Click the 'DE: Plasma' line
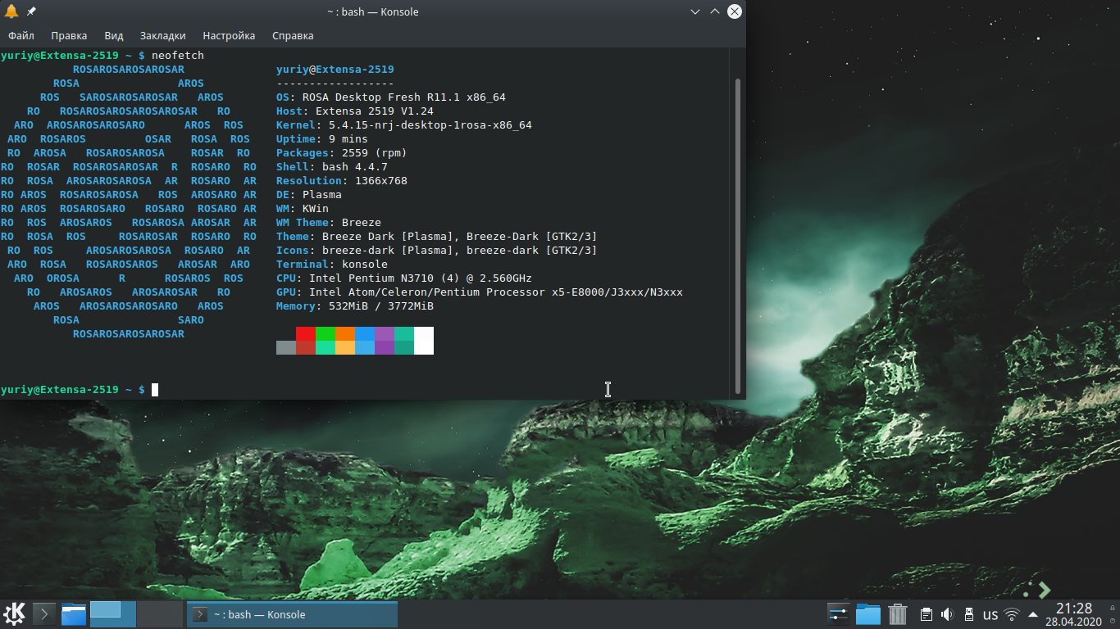 tap(309, 195)
